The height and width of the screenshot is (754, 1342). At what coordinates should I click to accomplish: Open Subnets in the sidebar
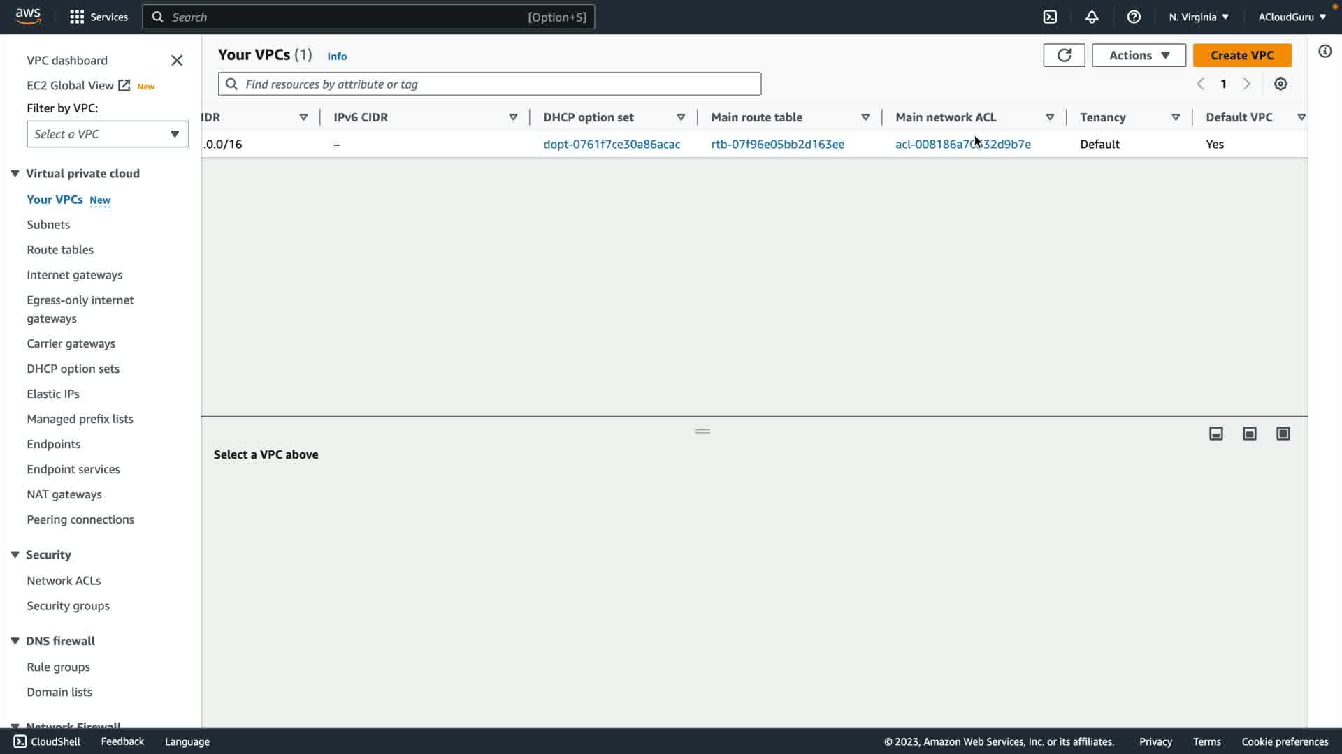coord(48,225)
